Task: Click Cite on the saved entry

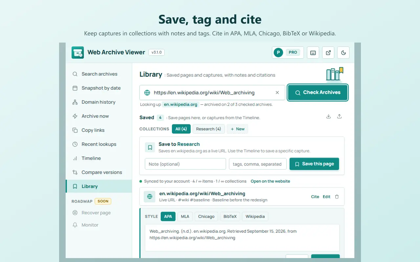Action: (315, 197)
